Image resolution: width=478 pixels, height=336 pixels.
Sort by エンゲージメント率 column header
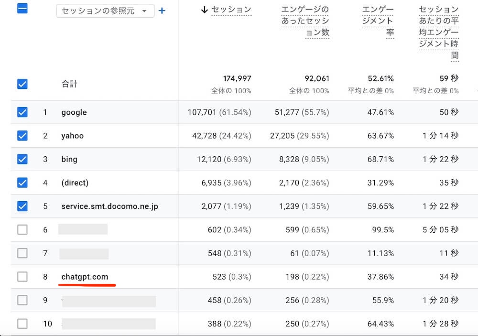point(378,21)
